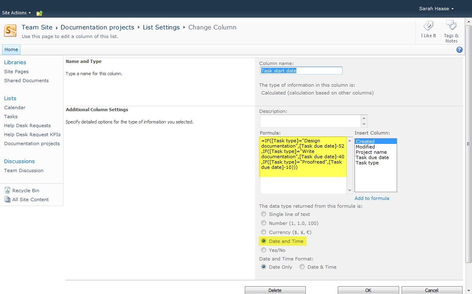Image resolution: width=472 pixels, height=294 pixels.
Task: Select the Date and Time radio button
Action: point(264,241)
